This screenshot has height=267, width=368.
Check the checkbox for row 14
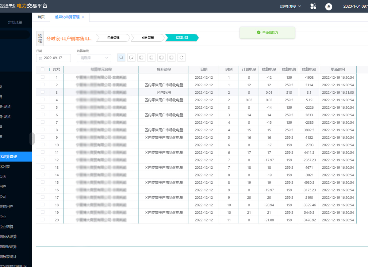tap(43, 175)
